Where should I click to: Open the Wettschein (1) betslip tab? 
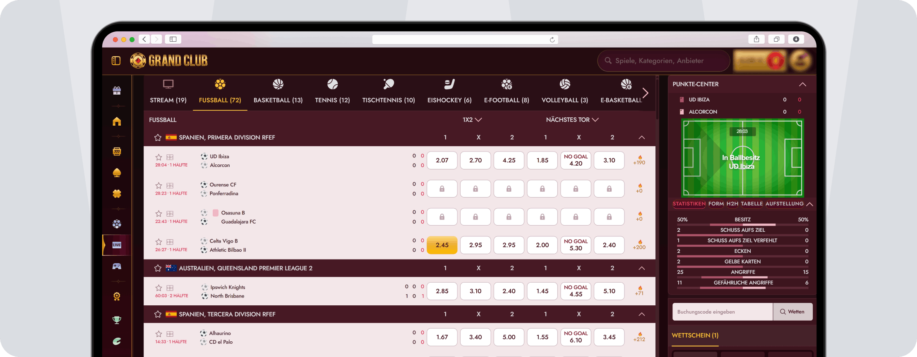[x=695, y=336]
